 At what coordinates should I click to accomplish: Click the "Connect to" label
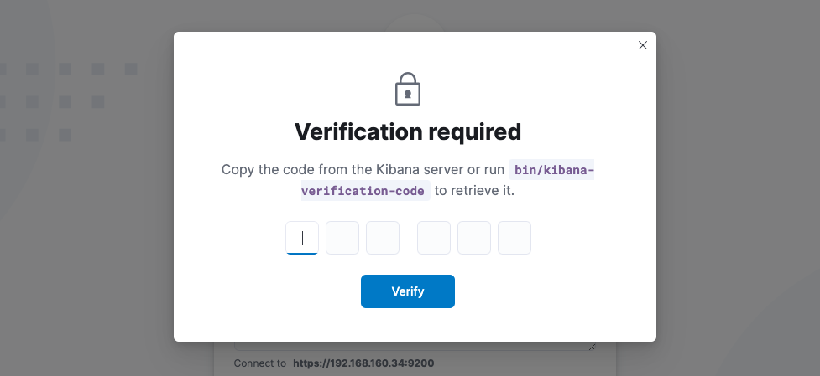(261, 363)
